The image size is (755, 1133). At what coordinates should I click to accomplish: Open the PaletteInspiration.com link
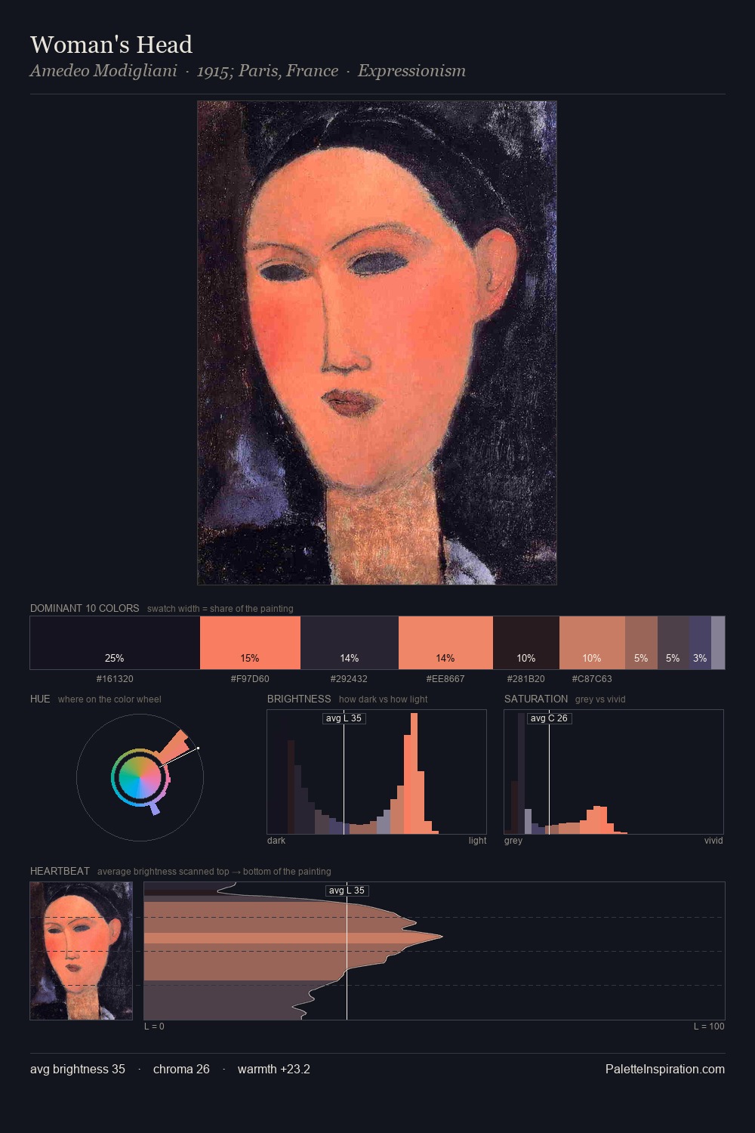[665, 1070]
